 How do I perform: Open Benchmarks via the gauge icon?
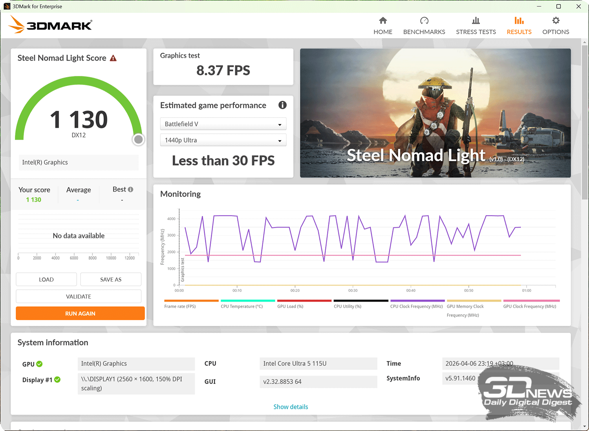pos(424,21)
